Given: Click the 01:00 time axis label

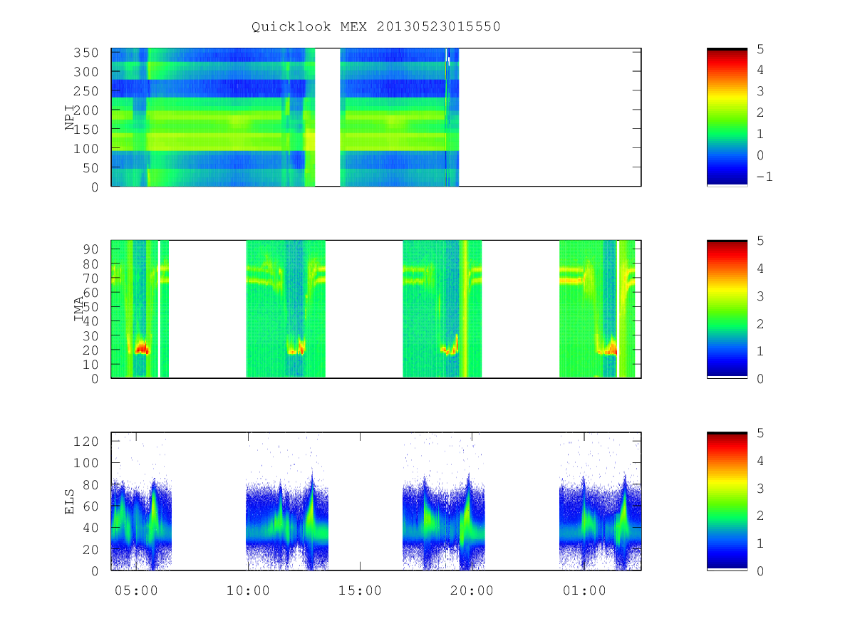Looking at the screenshot, I should pos(584,590).
